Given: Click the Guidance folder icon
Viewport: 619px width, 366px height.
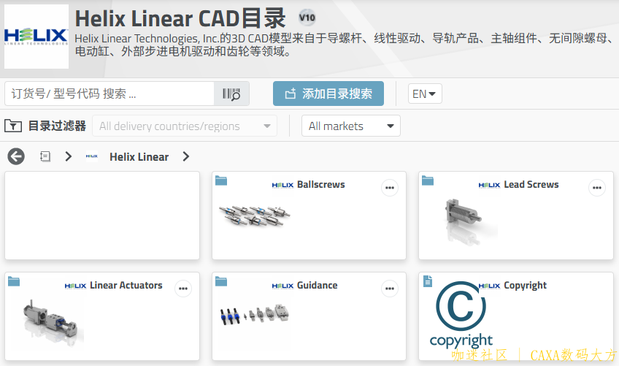Looking at the screenshot, I should [x=221, y=281].
